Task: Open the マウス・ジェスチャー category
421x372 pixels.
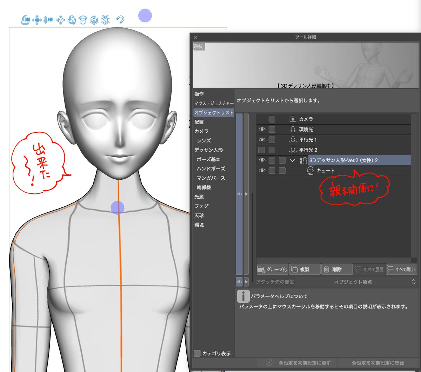Action: [214, 104]
